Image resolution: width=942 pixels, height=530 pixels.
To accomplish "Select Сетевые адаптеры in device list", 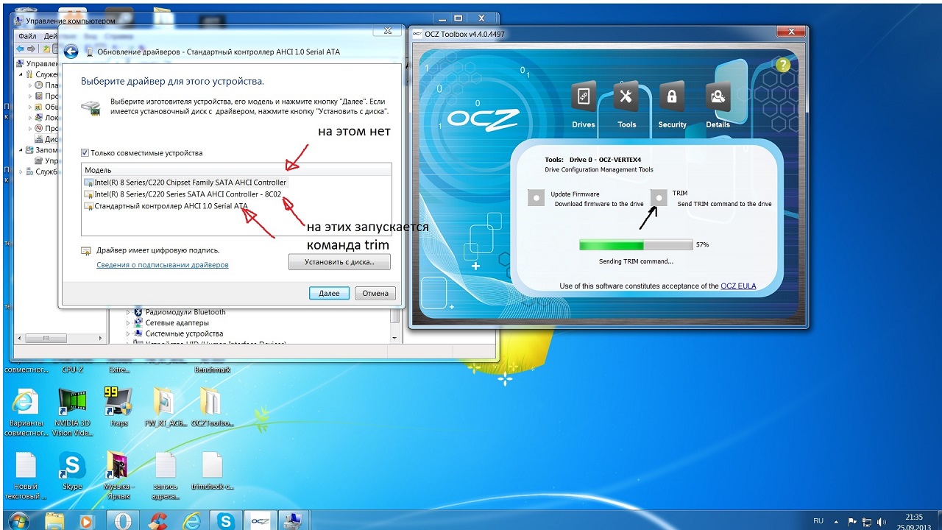I will coord(177,322).
